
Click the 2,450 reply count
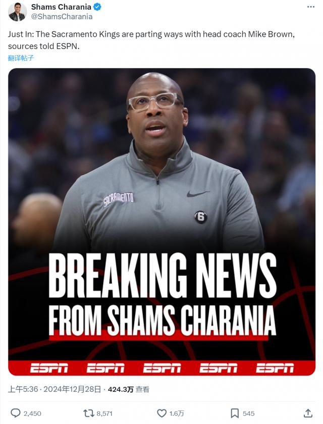click(x=32, y=413)
